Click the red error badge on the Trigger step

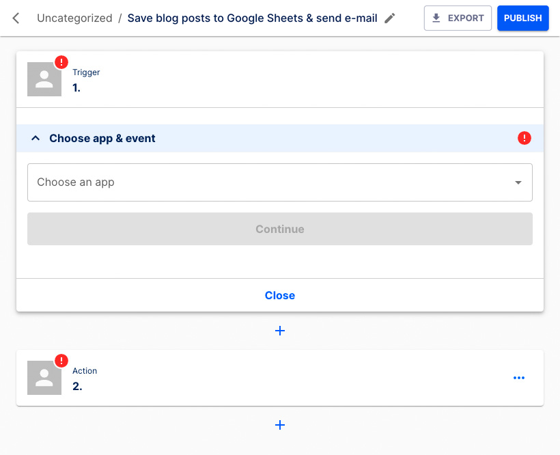point(61,61)
